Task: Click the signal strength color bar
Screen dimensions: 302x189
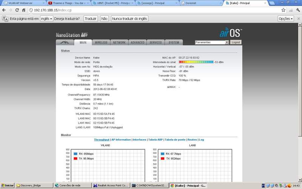Action: pyautogui.click(x=196, y=62)
